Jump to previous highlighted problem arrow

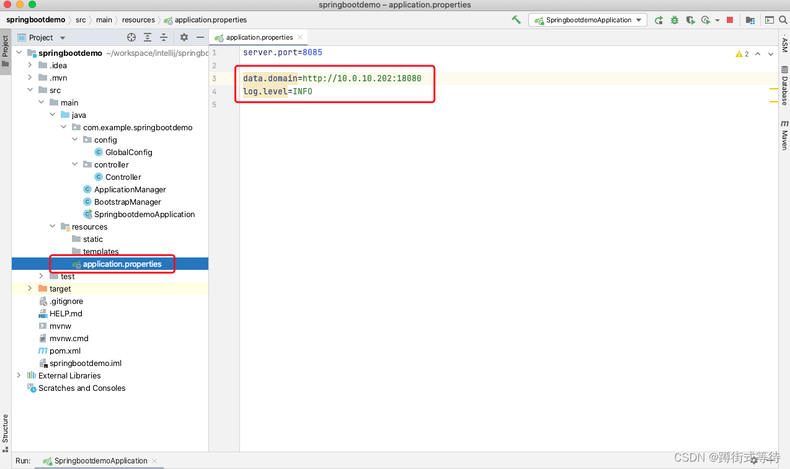(758, 54)
